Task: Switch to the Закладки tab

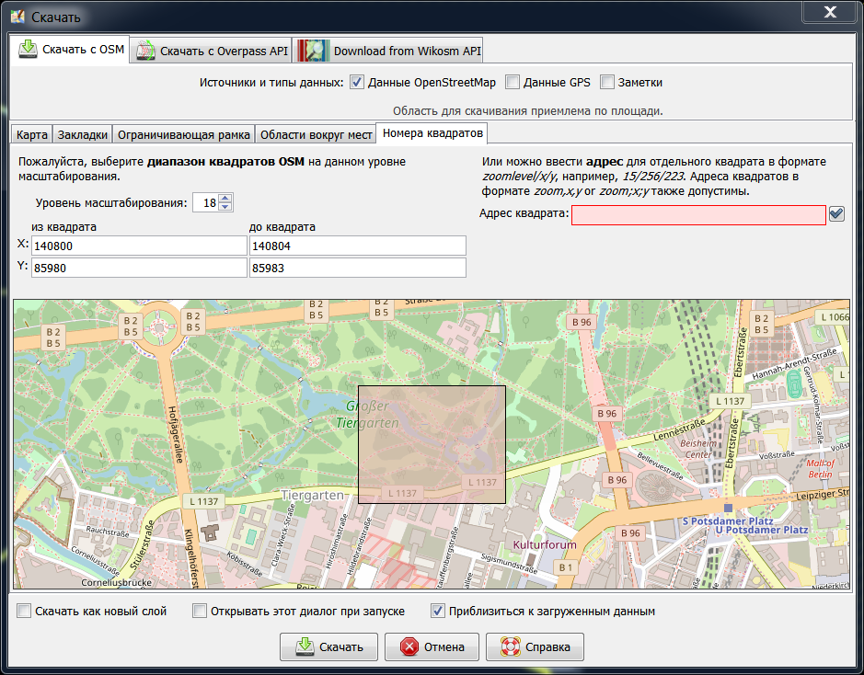Action: pos(80,133)
